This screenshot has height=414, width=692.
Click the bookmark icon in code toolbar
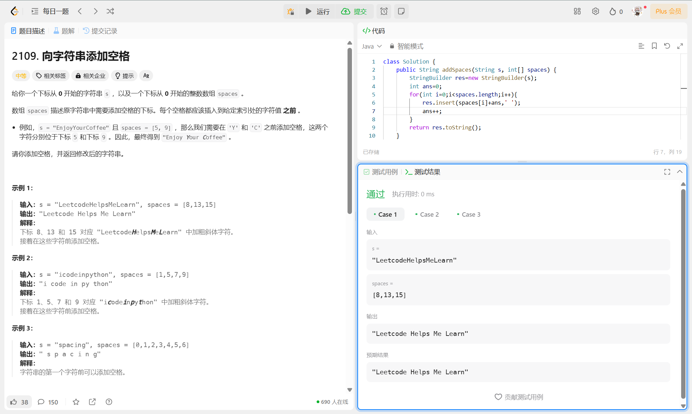click(654, 46)
